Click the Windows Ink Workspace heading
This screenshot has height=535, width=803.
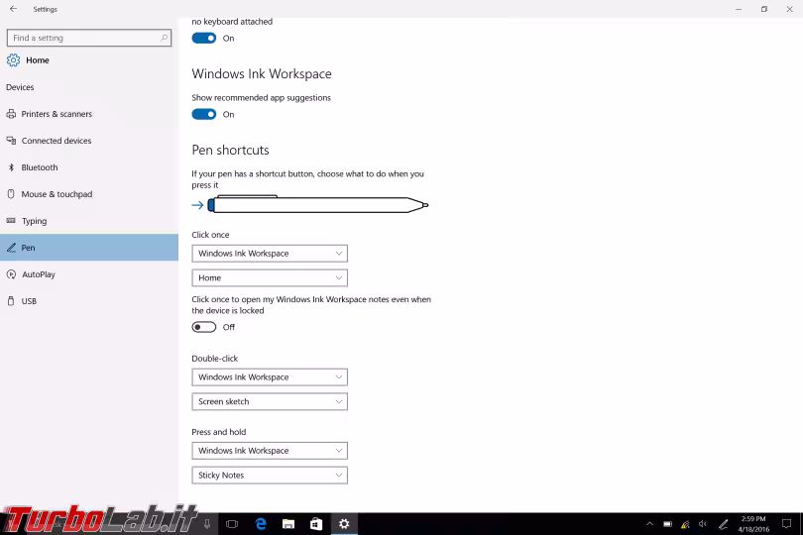[262, 73]
